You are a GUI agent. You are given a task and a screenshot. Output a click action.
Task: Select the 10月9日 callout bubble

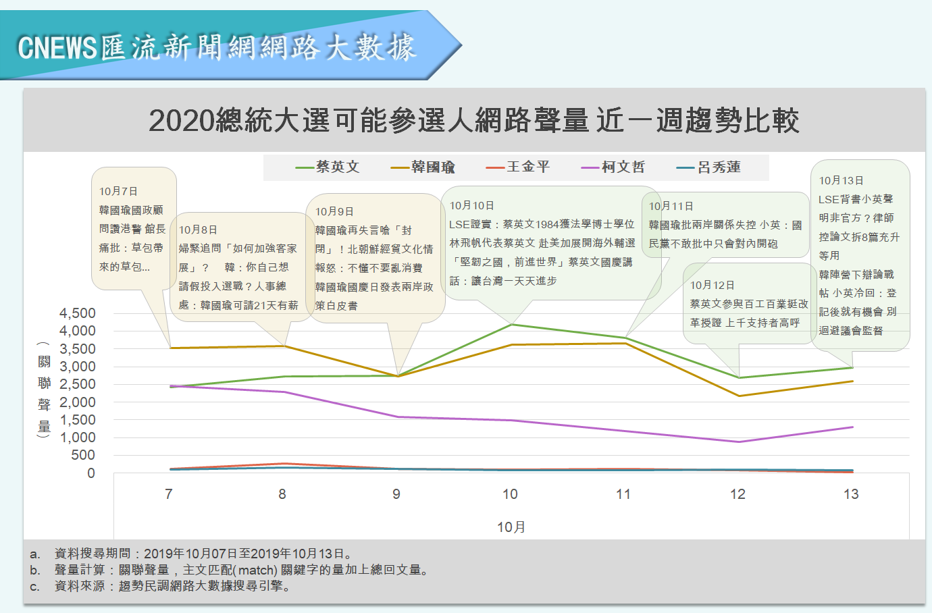click(376, 258)
